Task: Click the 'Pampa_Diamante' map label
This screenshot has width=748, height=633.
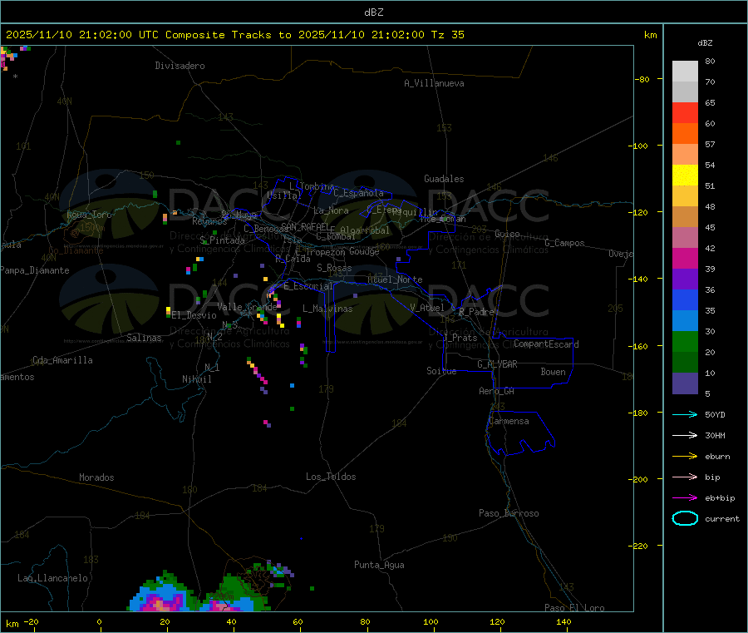Action: click(x=35, y=270)
